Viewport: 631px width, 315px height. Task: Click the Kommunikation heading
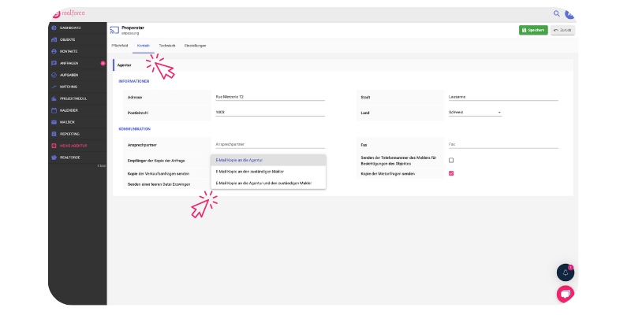[134, 129]
